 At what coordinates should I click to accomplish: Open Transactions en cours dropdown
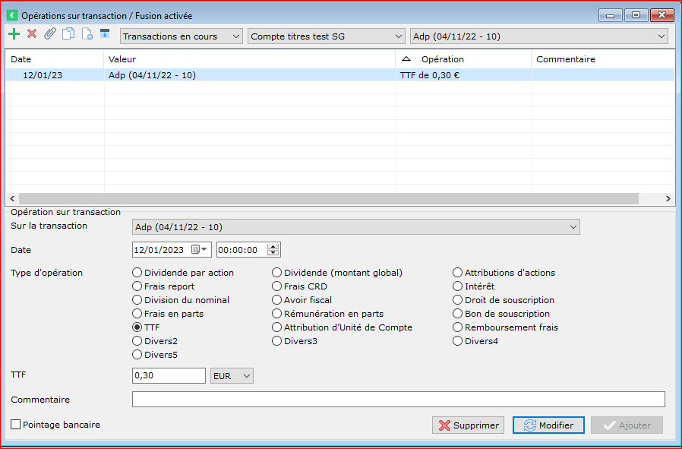point(182,36)
